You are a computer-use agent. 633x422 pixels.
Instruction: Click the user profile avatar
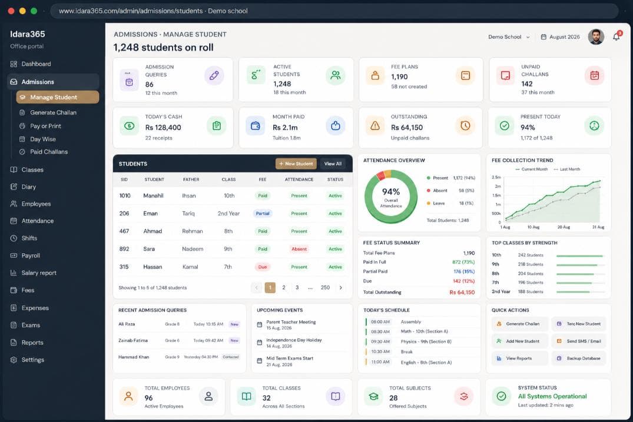click(x=596, y=36)
